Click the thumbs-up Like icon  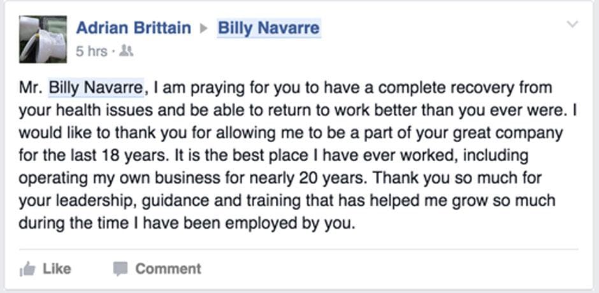(x=27, y=269)
